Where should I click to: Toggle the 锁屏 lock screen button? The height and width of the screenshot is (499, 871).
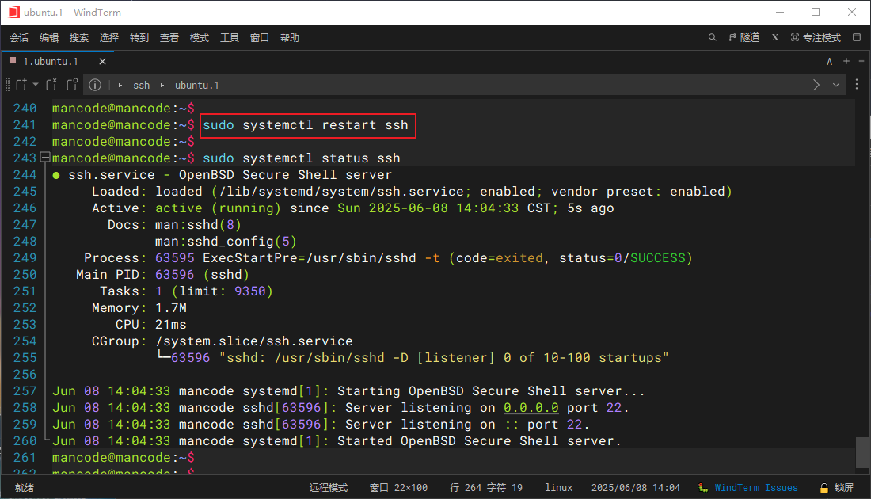[838, 488]
